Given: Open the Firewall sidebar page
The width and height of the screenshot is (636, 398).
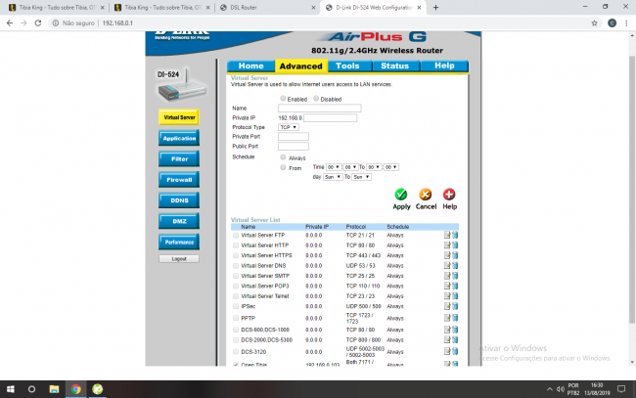Looking at the screenshot, I should [x=179, y=180].
